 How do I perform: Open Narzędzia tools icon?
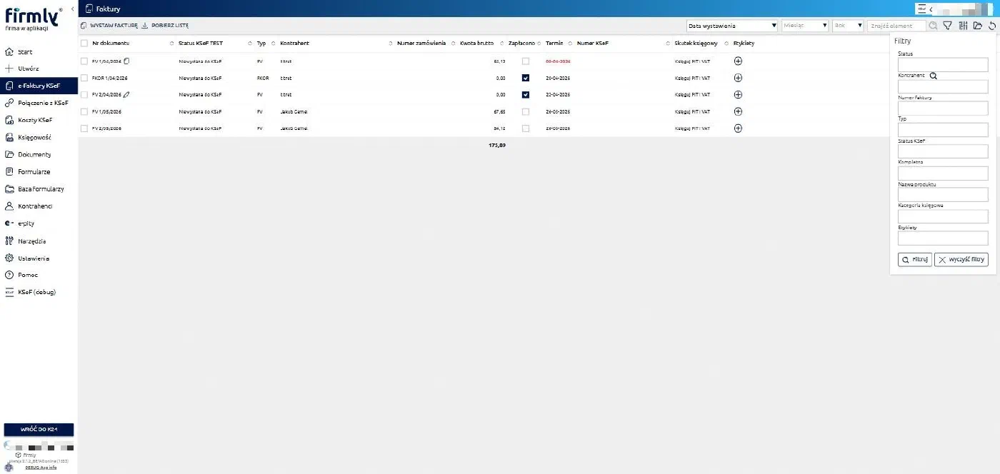click(x=9, y=241)
